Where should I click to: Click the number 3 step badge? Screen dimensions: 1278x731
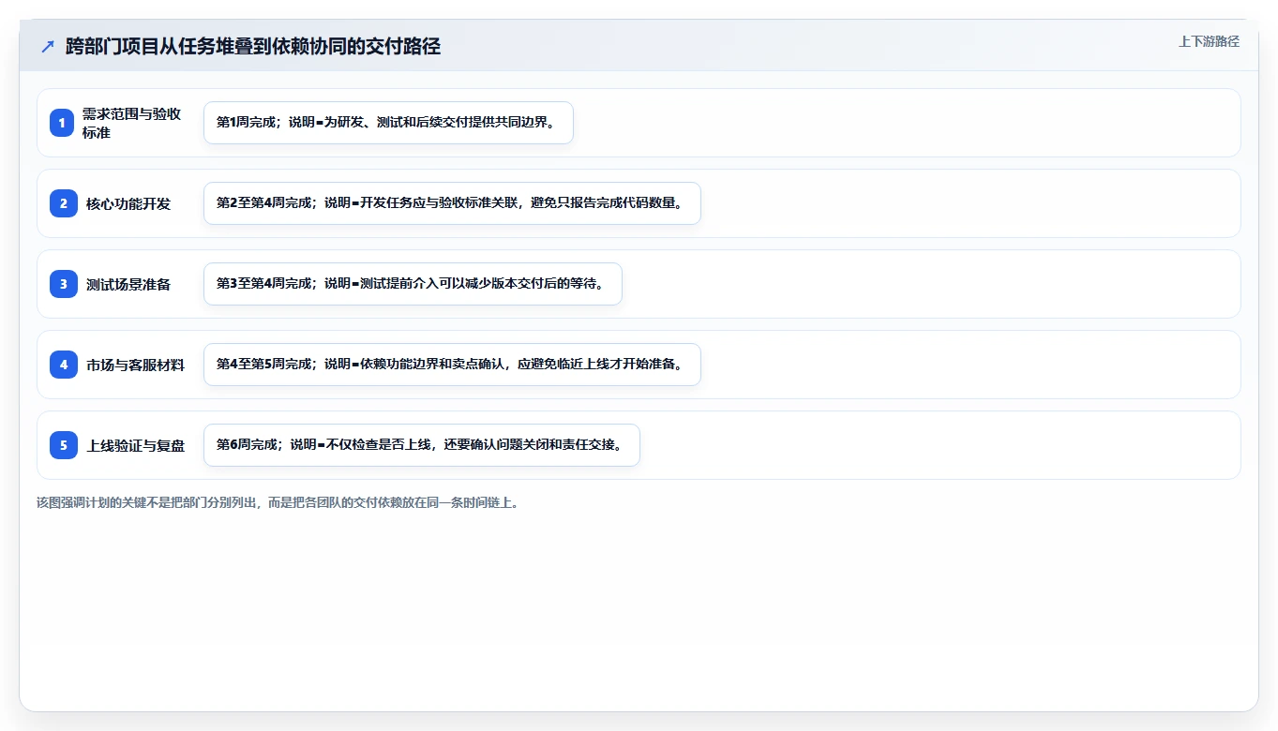[63, 284]
